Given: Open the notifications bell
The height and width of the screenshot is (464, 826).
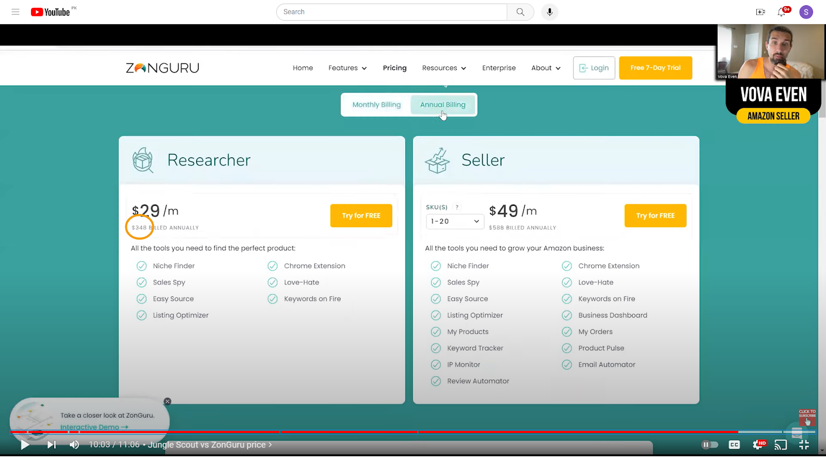Looking at the screenshot, I should (782, 12).
